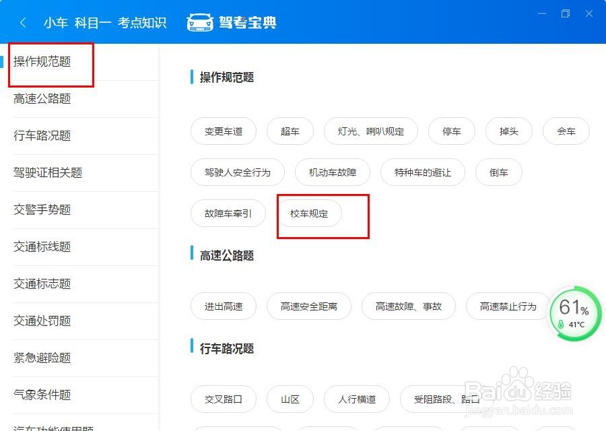This screenshot has width=606, height=431.
Task: Open 驾驶人安全行为 topic
Action: tap(237, 172)
